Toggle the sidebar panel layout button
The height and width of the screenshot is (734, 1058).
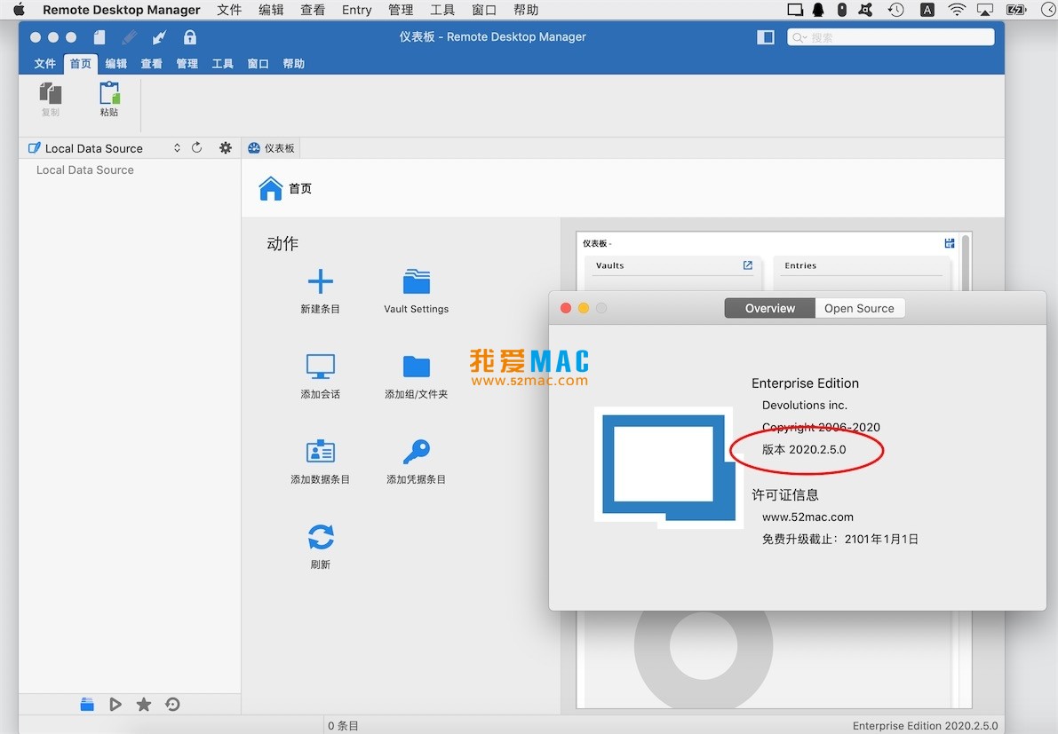765,37
